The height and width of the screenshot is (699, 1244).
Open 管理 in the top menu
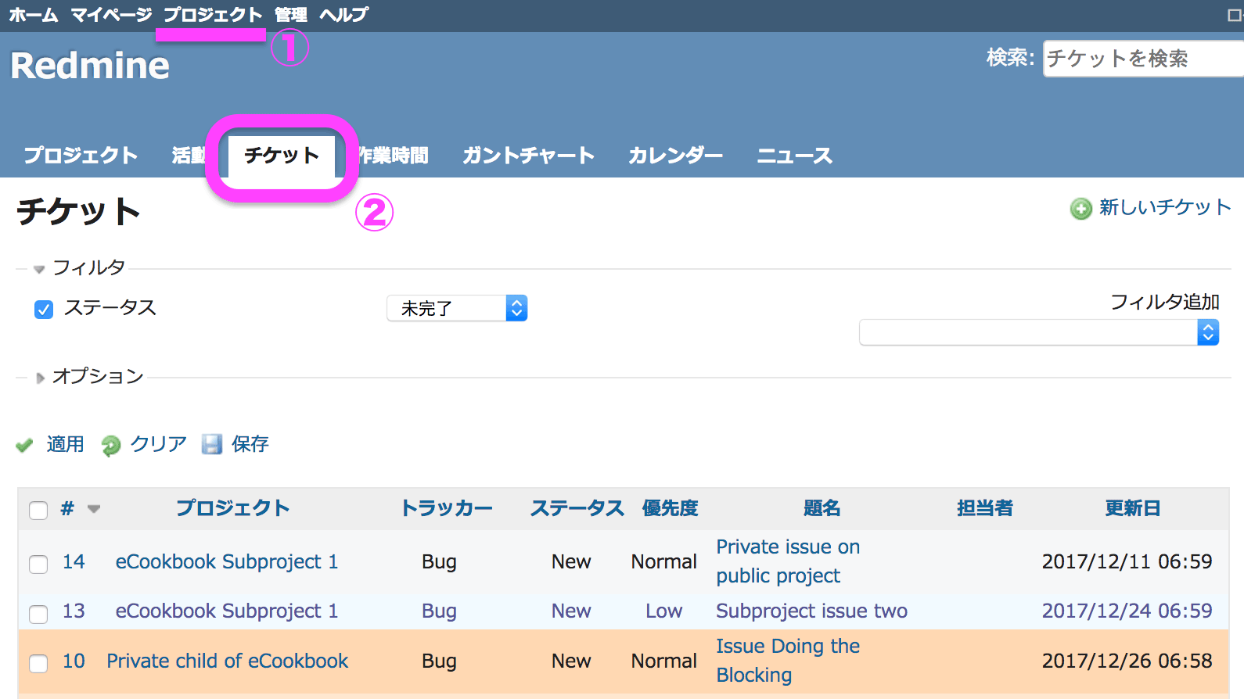pos(291,15)
